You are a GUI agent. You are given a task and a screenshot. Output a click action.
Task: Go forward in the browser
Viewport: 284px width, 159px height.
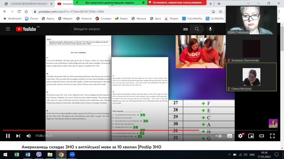[x=12, y=11]
